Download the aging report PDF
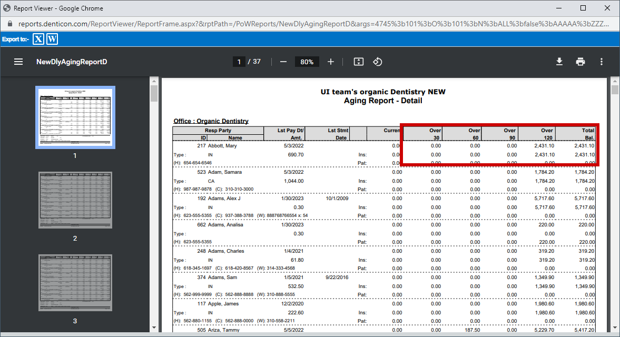The image size is (620, 337). 559,62
